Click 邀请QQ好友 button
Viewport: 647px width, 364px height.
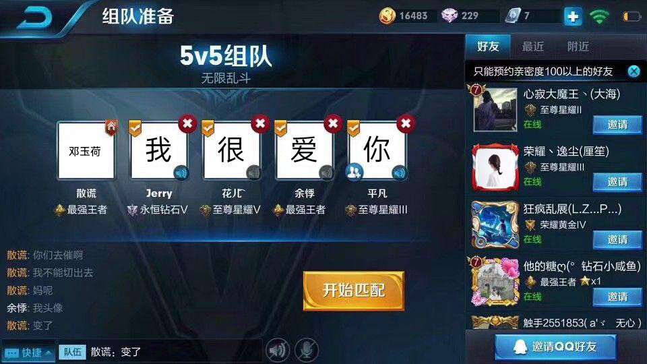[555, 347]
